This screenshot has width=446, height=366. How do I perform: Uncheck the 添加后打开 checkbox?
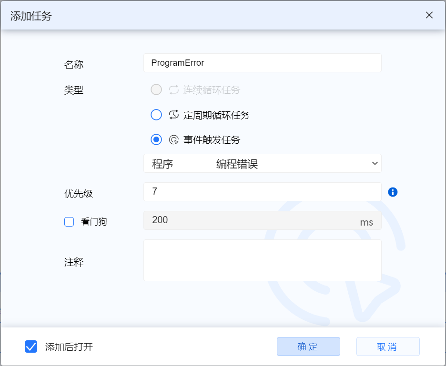pos(30,346)
